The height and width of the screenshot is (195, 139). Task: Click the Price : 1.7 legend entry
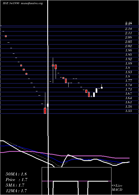[16, 180]
